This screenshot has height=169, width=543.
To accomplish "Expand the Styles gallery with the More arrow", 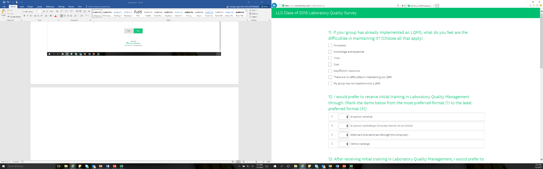I will tap(246, 16).
